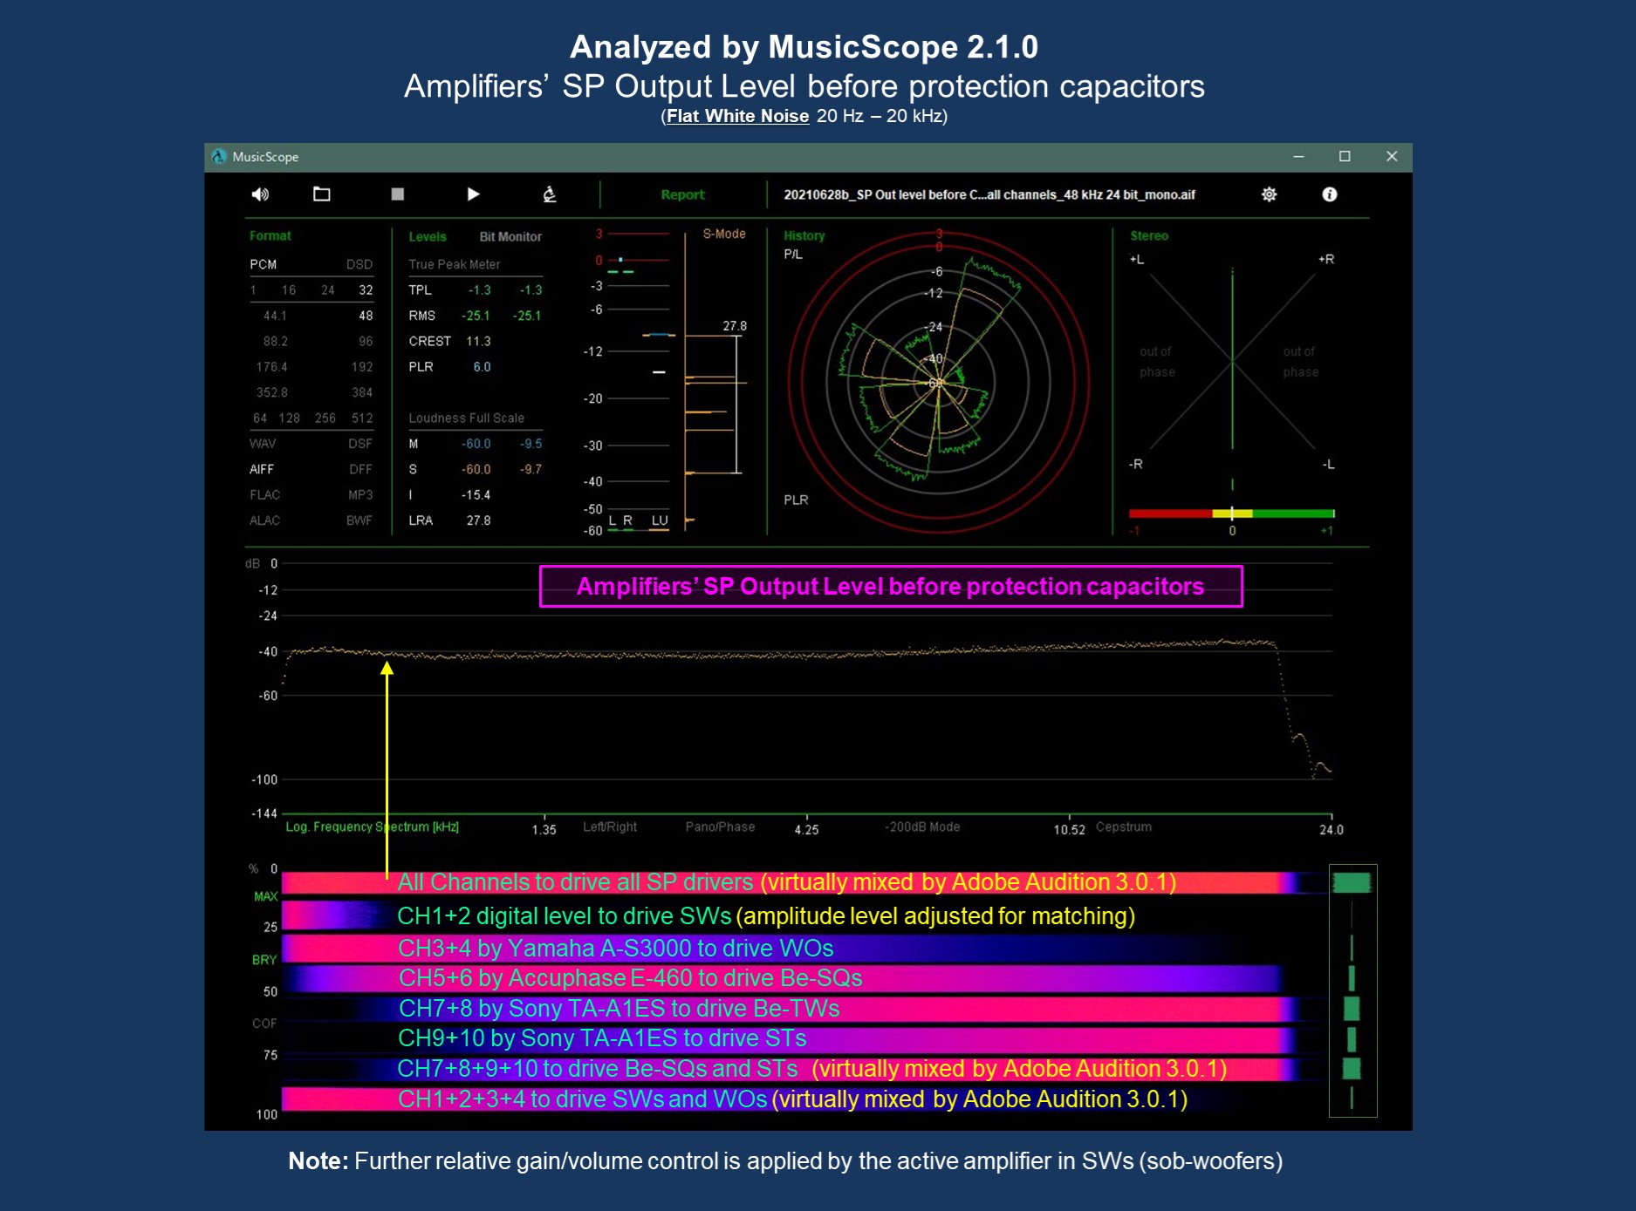Click the MAX label on spectrogram scale
Viewport: 1636px width, 1211px height.
265,897
